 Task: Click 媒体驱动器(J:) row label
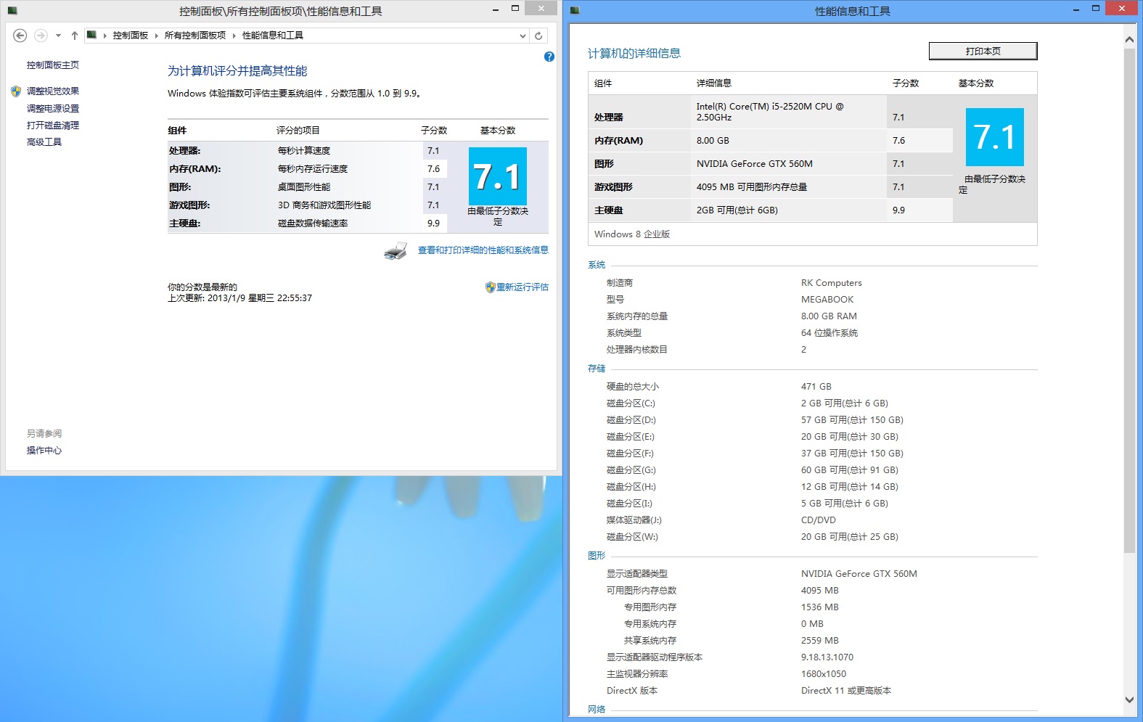click(x=634, y=520)
